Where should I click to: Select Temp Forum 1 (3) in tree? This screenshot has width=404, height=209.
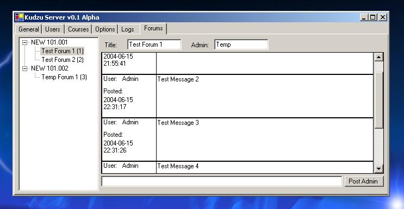[x=64, y=77]
